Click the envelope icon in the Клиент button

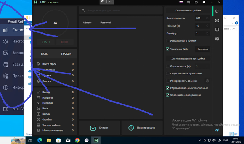[x=93, y=128]
